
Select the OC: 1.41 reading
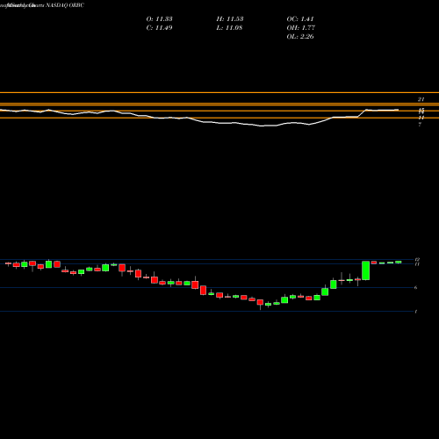(300, 19)
